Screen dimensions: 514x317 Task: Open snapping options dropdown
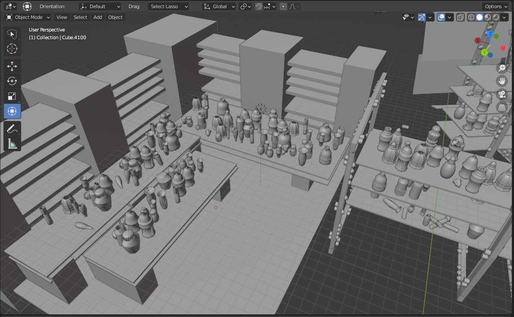point(270,6)
